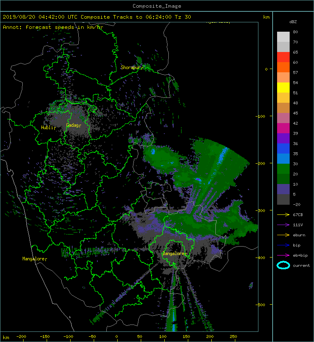Click the 0 tick on horizontal axis
314x342 pixels.
116,337
